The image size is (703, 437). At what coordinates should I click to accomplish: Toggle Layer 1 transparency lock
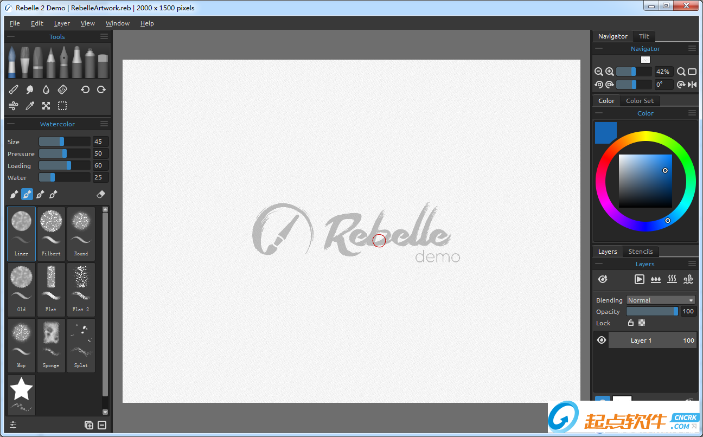[642, 323]
